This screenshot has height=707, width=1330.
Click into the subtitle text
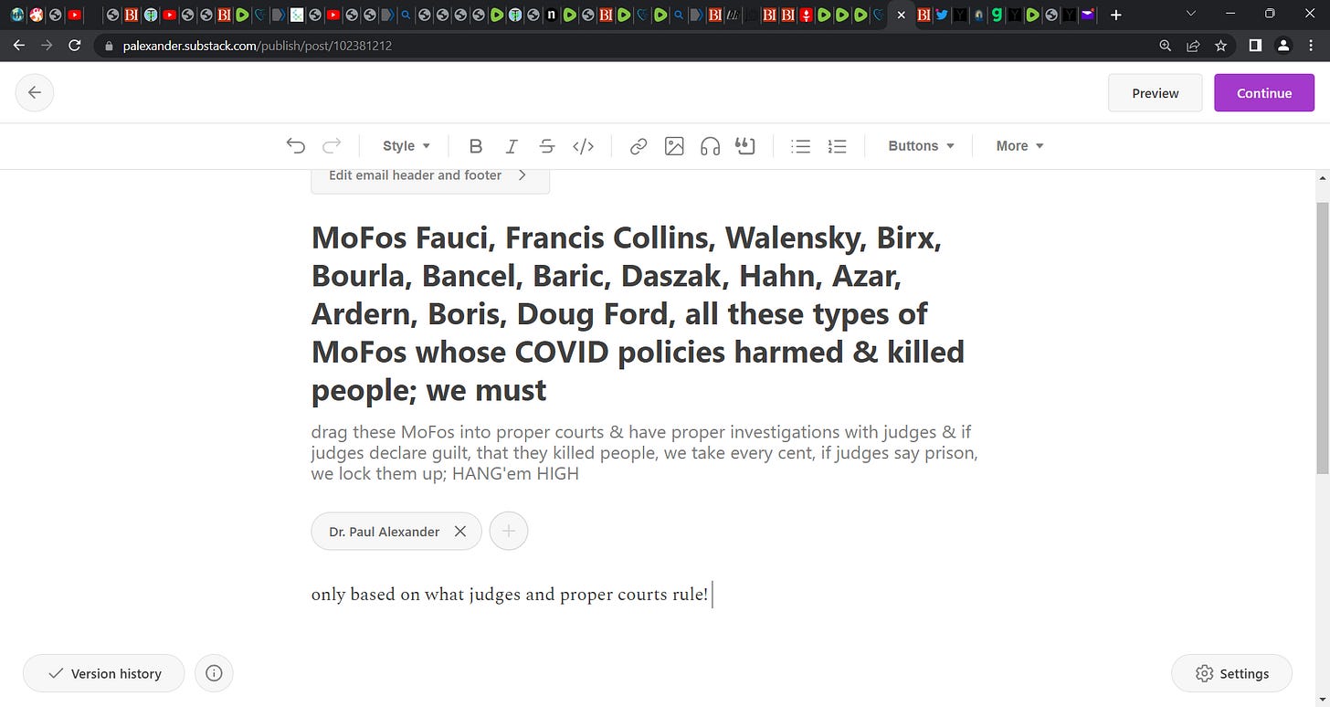[644, 452]
